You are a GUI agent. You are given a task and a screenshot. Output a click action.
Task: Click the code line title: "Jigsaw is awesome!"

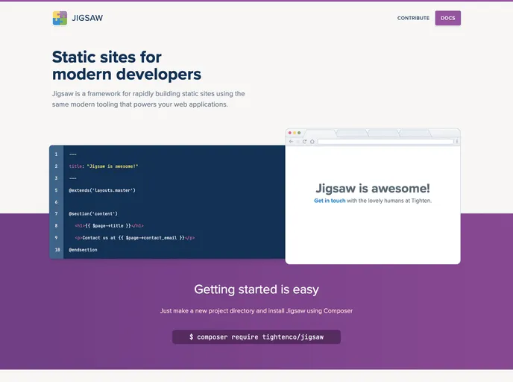(x=104, y=166)
